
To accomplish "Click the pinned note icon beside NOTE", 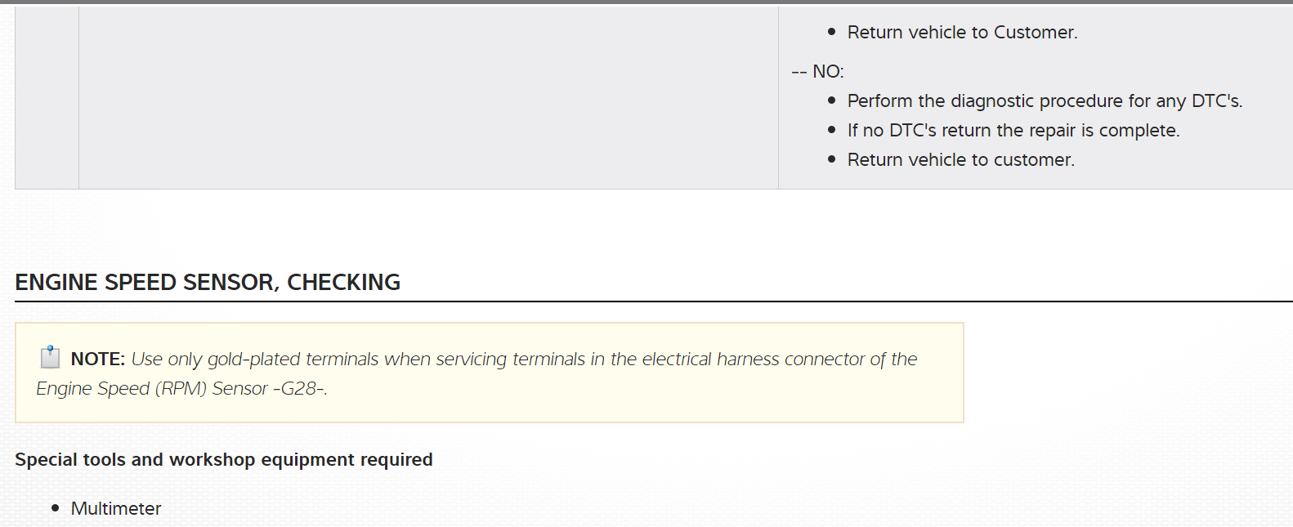I will [x=51, y=357].
